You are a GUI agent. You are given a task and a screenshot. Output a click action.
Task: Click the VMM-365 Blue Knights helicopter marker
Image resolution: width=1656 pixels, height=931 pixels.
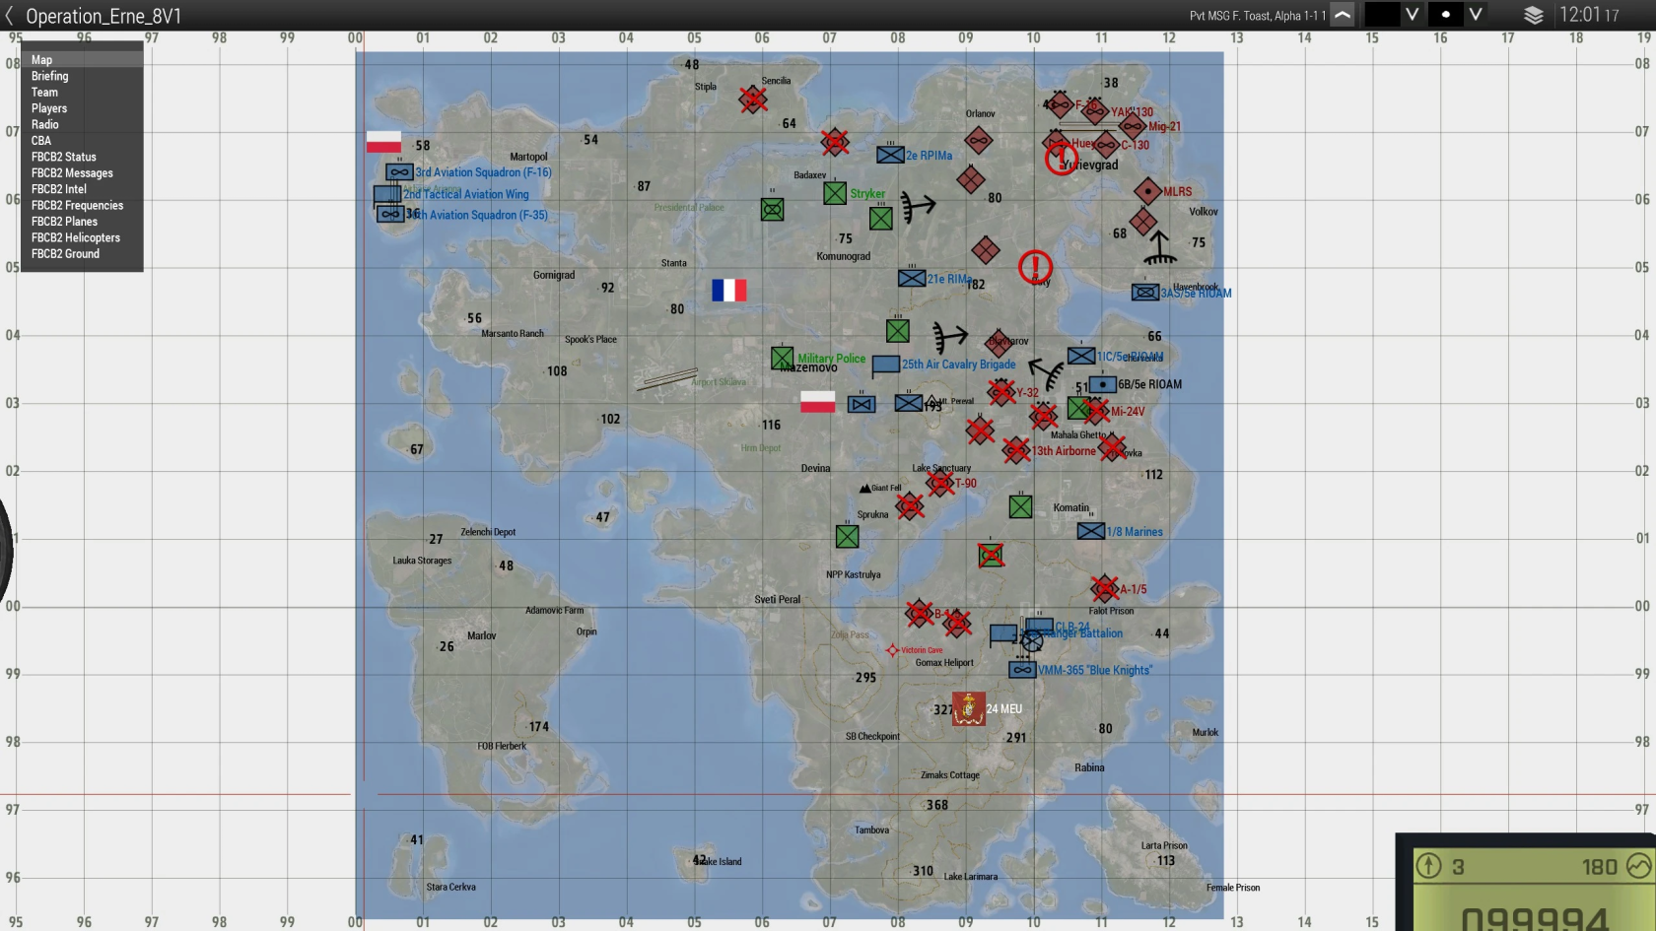(1022, 669)
